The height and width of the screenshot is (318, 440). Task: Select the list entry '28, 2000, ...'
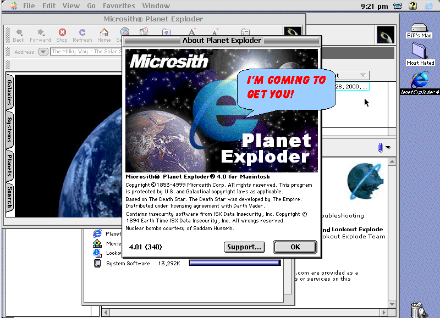click(352, 87)
